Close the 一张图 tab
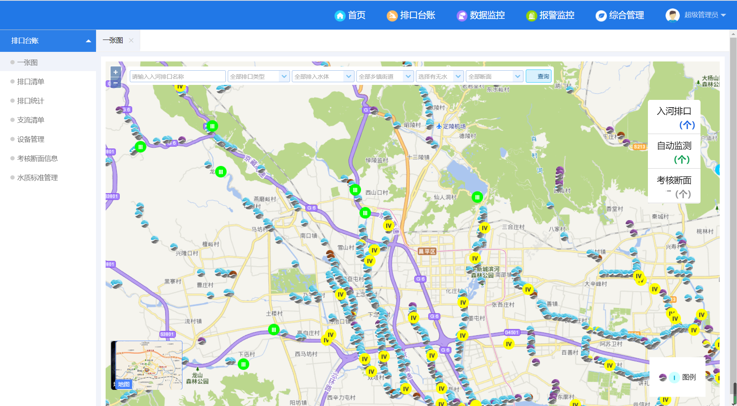This screenshot has height=406, width=737. 131,40
